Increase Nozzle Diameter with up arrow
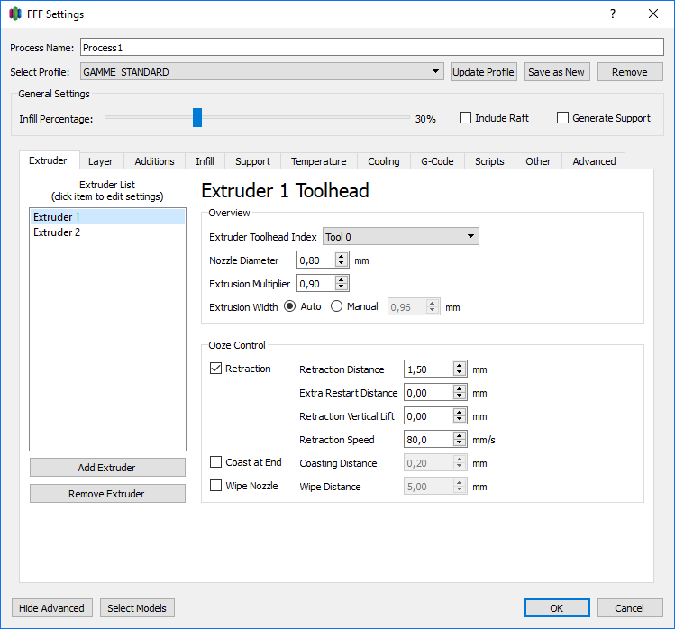 point(342,256)
